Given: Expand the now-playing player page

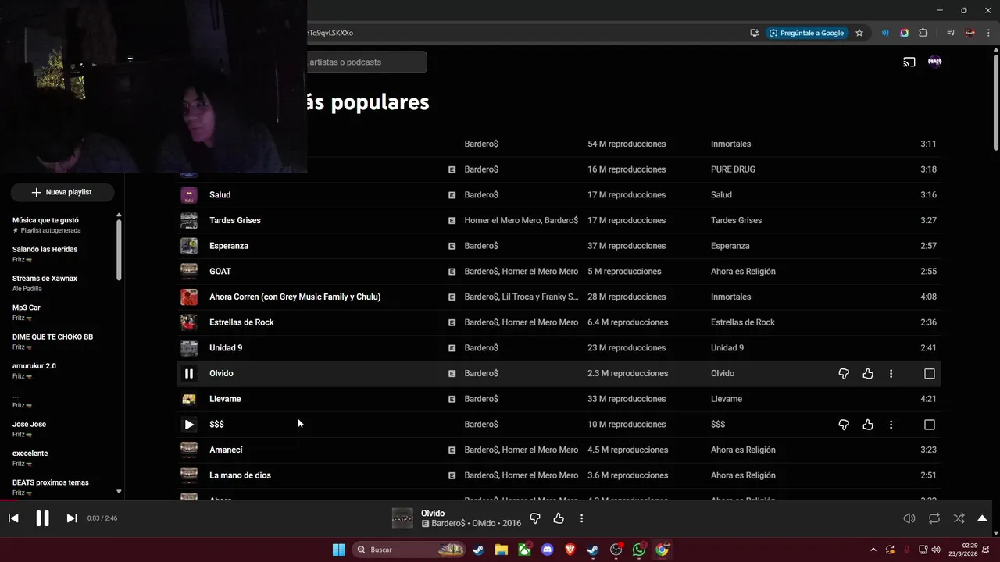Looking at the screenshot, I should (982, 518).
